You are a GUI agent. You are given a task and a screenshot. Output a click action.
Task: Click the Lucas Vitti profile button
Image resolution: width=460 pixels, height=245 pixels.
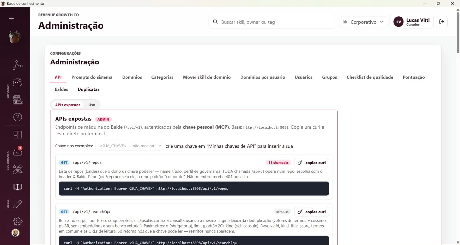point(411,22)
